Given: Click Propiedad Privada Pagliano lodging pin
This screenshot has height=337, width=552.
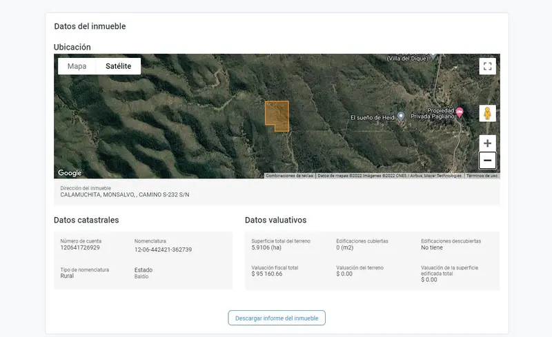Looking at the screenshot, I should [460, 112].
